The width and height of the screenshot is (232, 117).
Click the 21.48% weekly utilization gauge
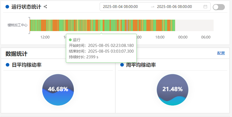tap(172, 90)
